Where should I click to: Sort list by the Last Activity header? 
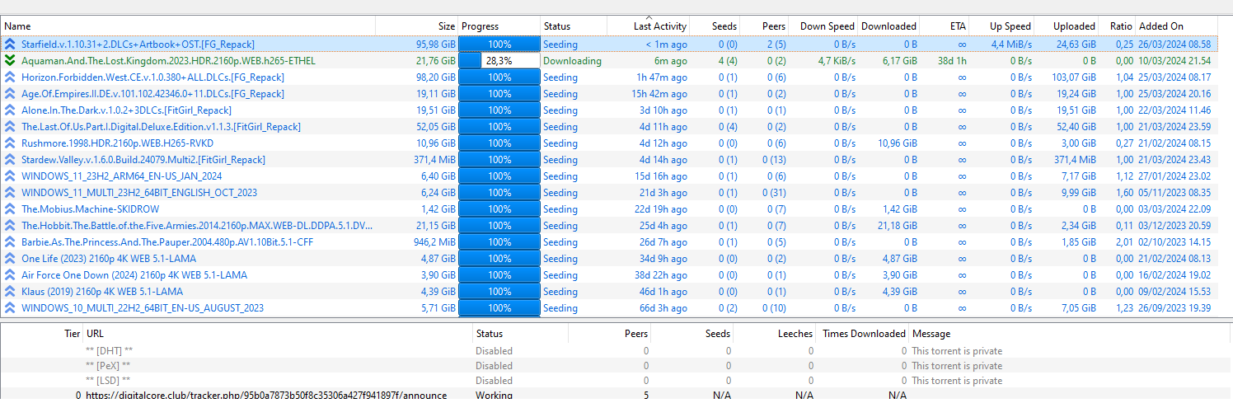(659, 26)
